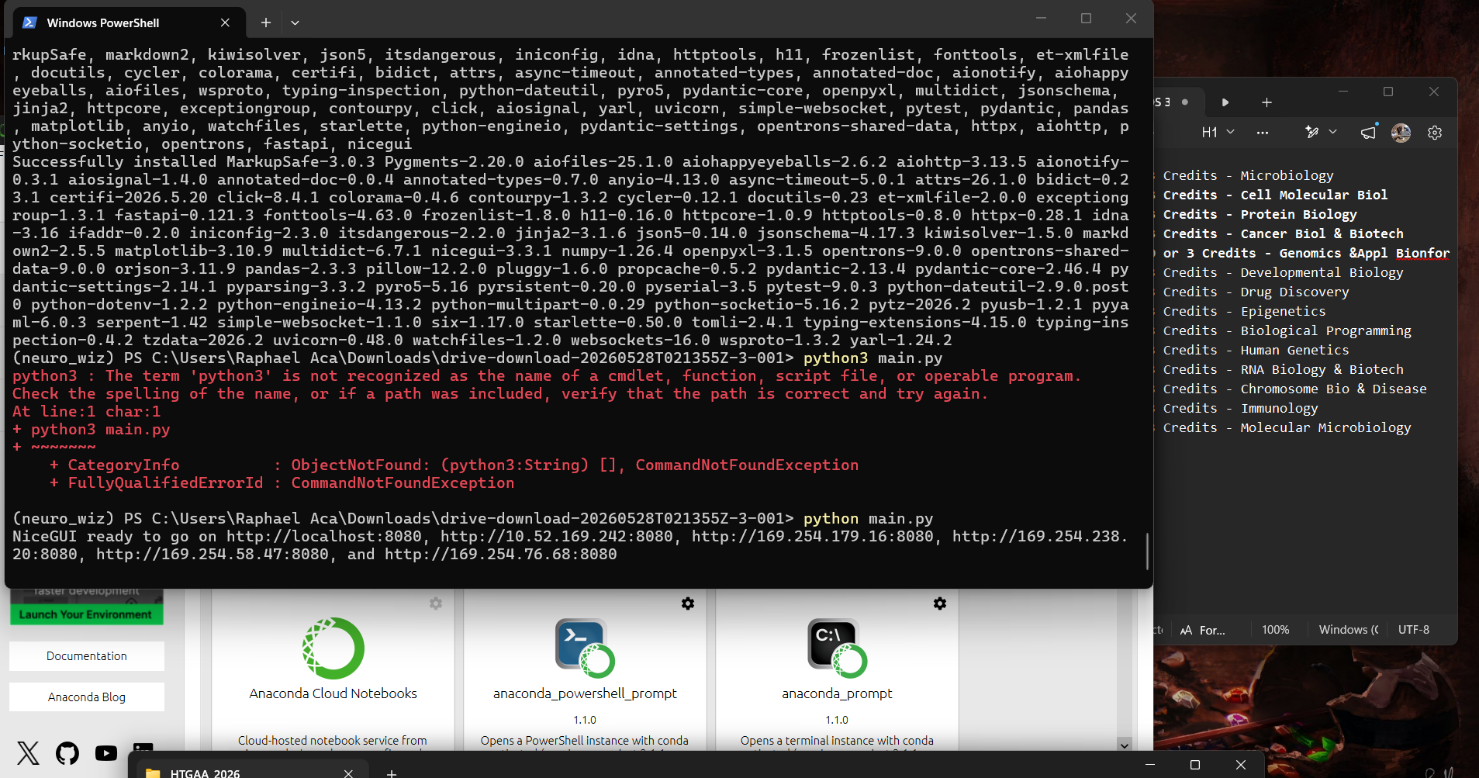Click the 'python main.py' command text
This screenshot has width=1479, height=778.
(869, 519)
